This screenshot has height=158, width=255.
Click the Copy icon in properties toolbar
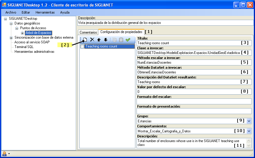(114, 40)
